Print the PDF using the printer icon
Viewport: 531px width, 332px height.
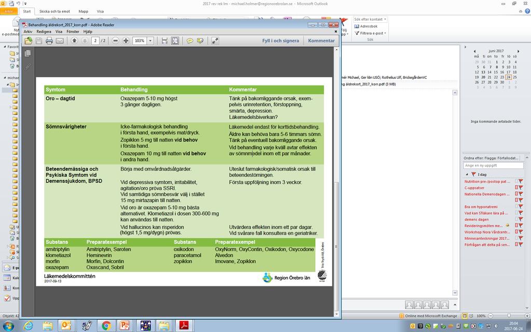tap(49, 40)
